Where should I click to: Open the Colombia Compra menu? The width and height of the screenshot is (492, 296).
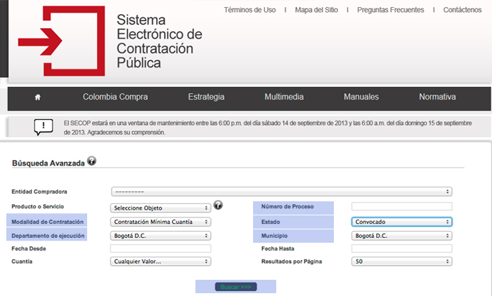point(115,97)
